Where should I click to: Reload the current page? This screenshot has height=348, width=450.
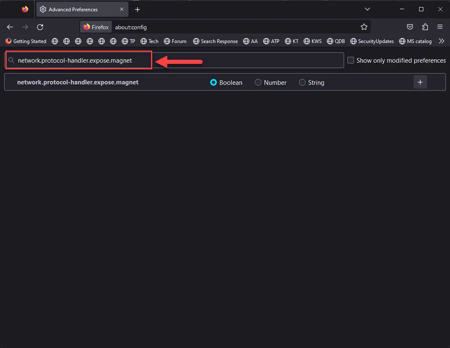40,27
